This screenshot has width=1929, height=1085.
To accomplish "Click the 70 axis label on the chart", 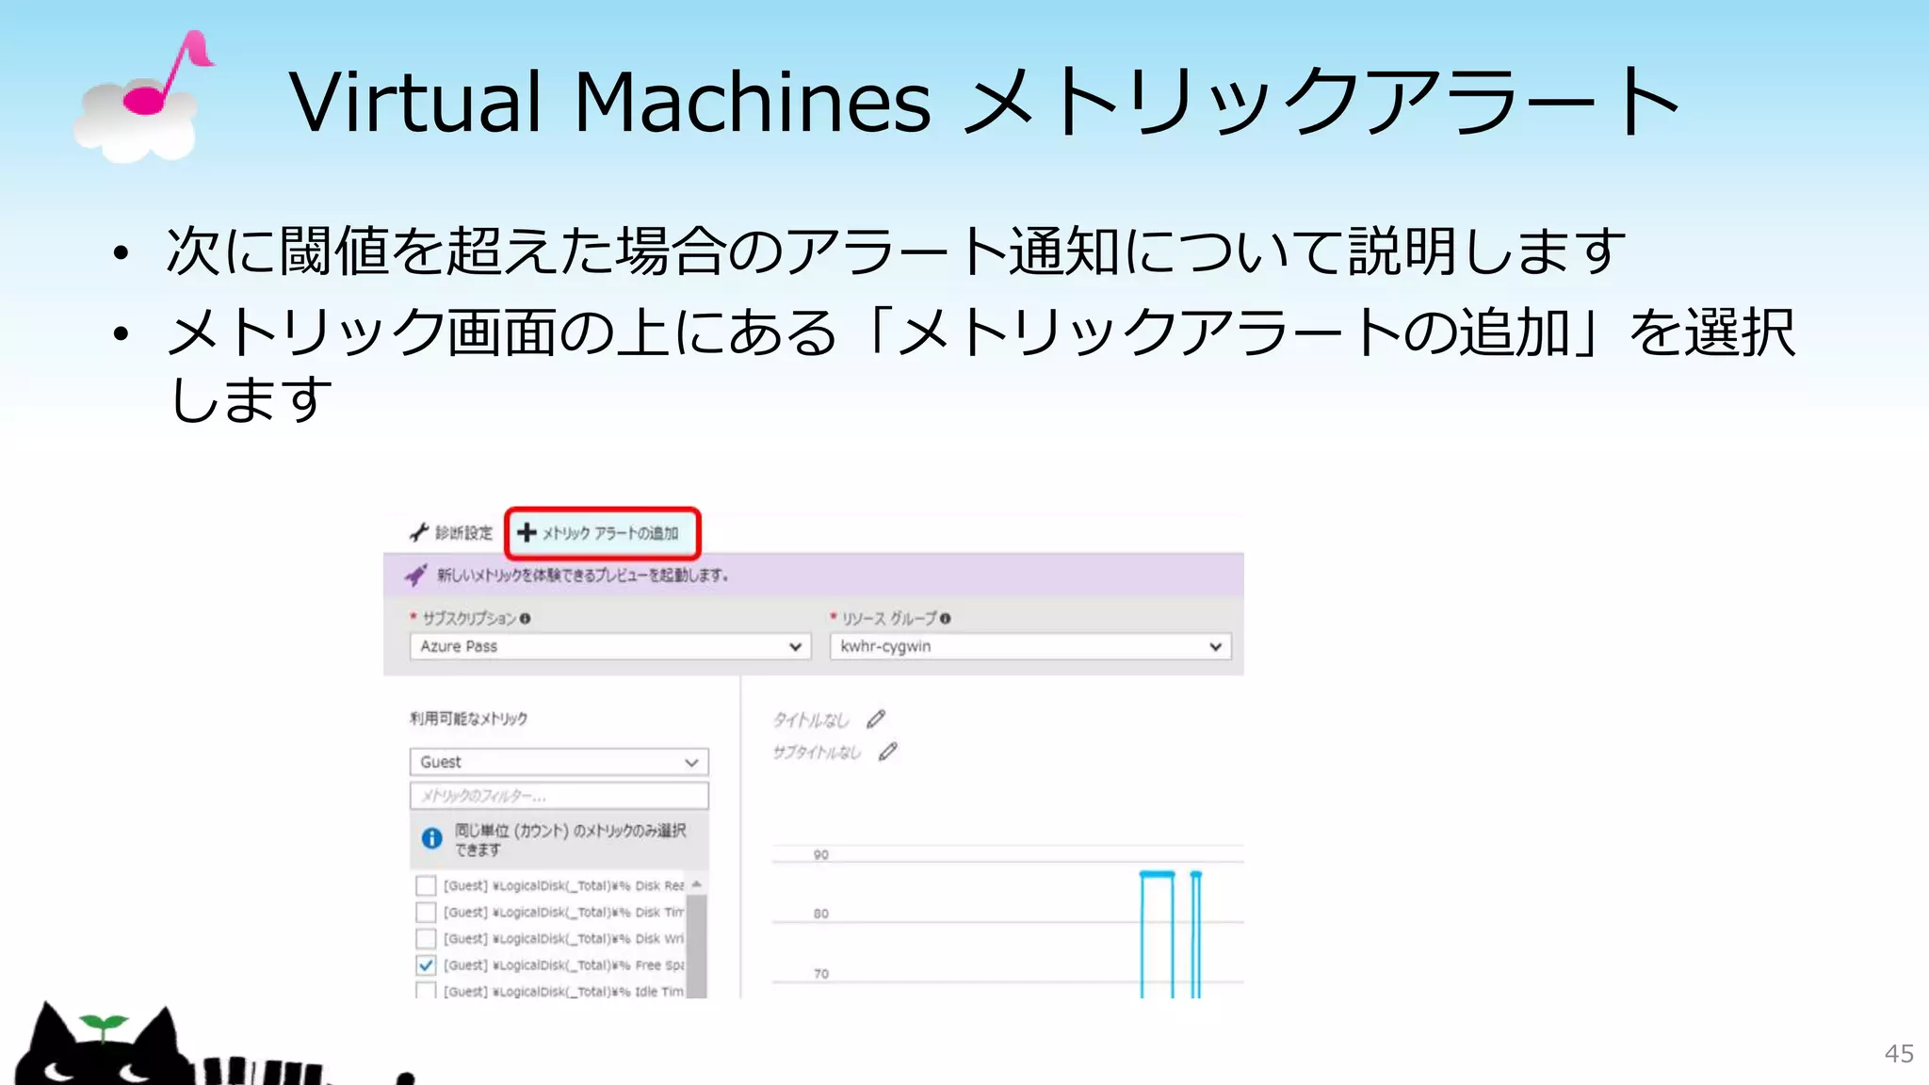I will 821,974.
